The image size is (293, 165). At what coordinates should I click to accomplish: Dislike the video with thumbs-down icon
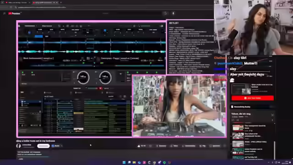click(151, 146)
